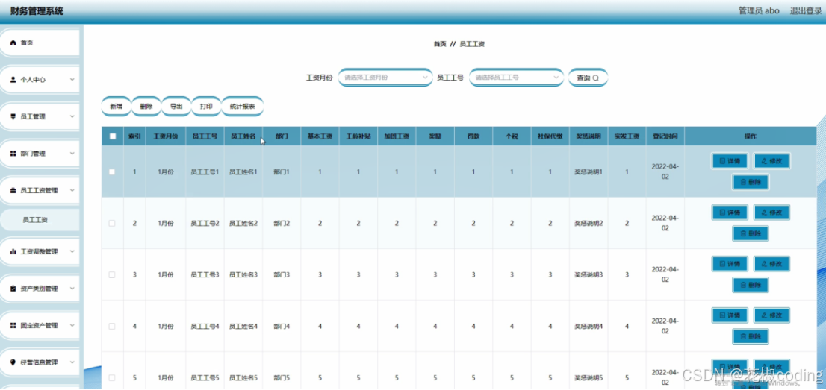
Task: Go to 首页 in the sidebar
Action: point(40,43)
